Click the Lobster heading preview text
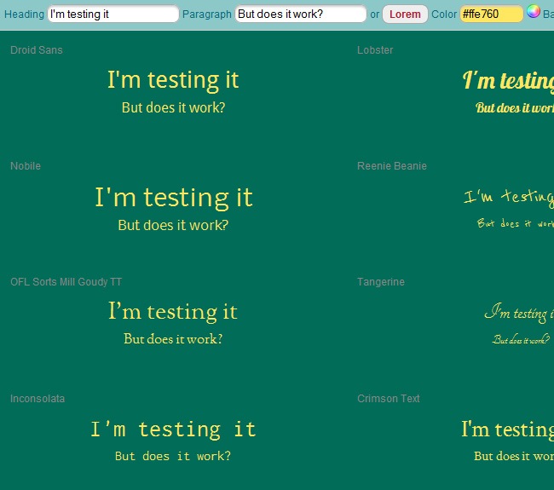The height and width of the screenshot is (490, 554). (x=508, y=81)
